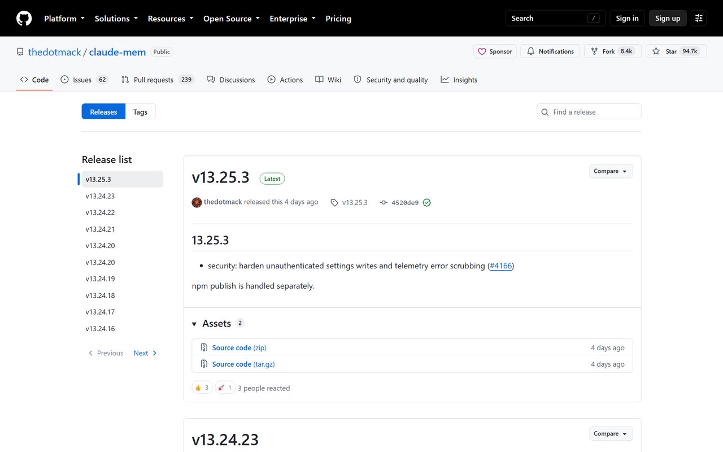
Task: Select v13.24.18 in the Release list
Action: coord(123,295)
